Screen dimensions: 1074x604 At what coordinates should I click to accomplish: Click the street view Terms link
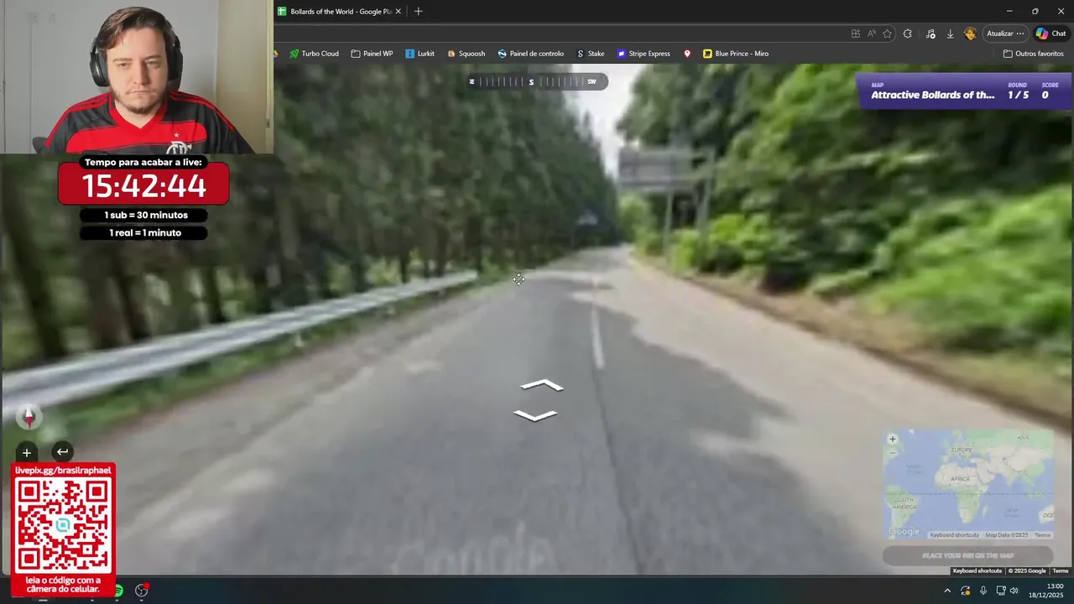1061,571
